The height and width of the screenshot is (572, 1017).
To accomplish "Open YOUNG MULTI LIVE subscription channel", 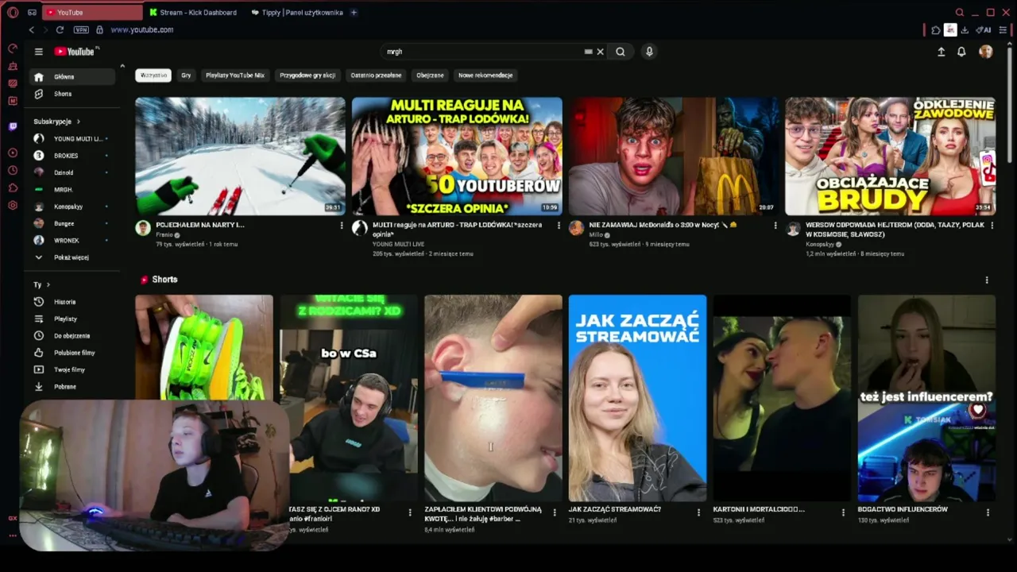I will coord(72,139).
